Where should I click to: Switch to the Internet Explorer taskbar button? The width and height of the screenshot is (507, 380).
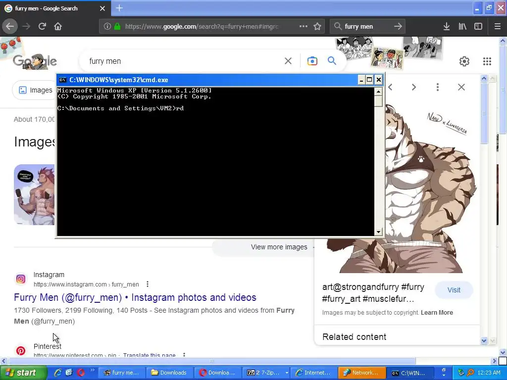(x=313, y=373)
